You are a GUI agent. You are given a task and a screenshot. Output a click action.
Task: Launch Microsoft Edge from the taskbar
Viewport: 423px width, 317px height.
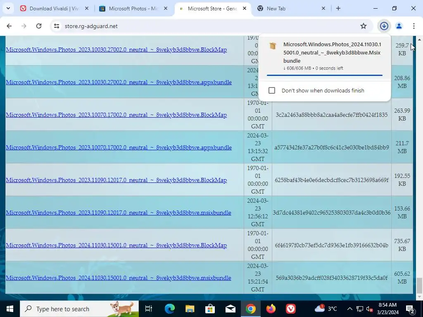pyautogui.click(x=170, y=309)
